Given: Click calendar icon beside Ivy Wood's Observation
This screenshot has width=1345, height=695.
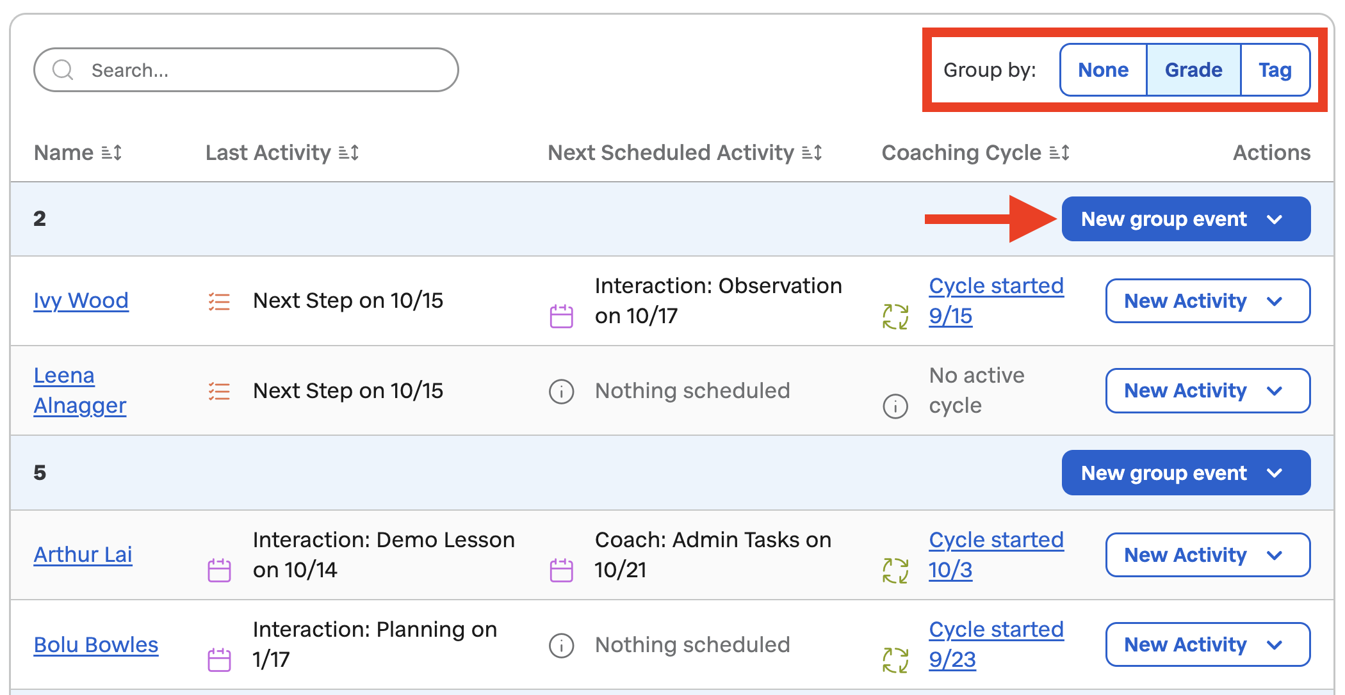Looking at the screenshot, I should tap(562, 316).
